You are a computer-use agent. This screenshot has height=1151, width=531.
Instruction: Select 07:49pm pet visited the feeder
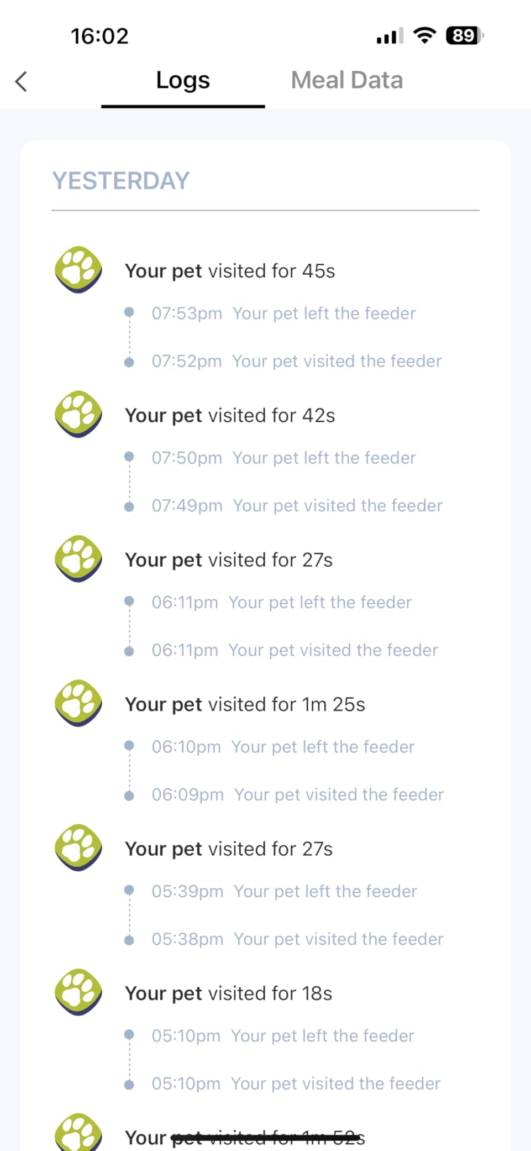[297, 506]
